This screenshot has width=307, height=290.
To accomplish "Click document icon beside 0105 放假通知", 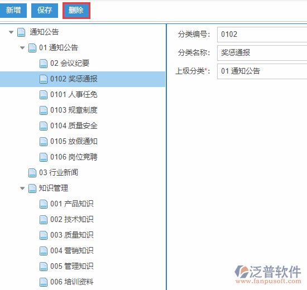I will tap(44, 142).
